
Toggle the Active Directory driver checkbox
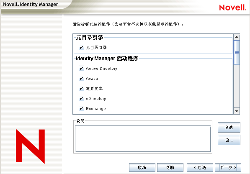click(x=81, y=69)
